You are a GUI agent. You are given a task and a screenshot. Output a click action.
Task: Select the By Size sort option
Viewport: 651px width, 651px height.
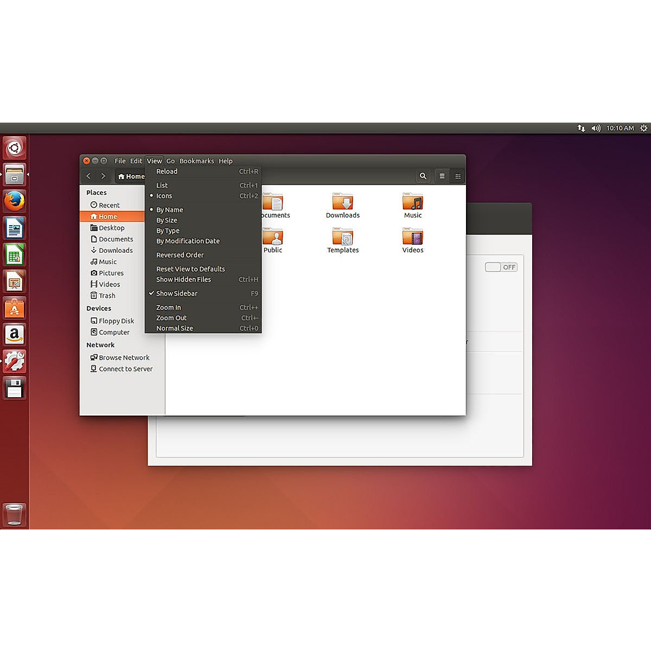167,220
